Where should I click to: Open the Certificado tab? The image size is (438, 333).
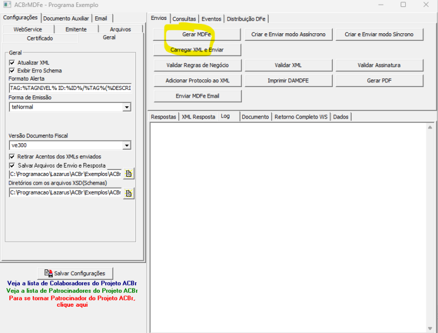tap(40, 39)
